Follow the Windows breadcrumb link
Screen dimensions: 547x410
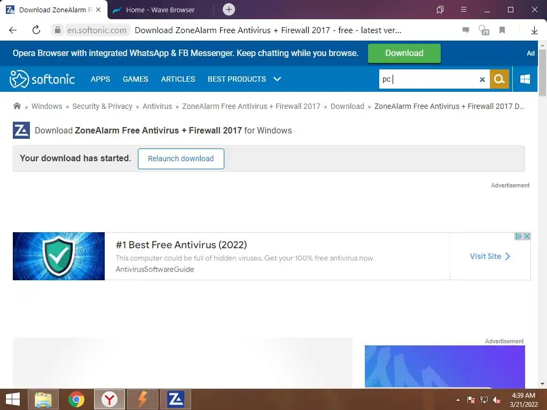click(x=47, y=106)
